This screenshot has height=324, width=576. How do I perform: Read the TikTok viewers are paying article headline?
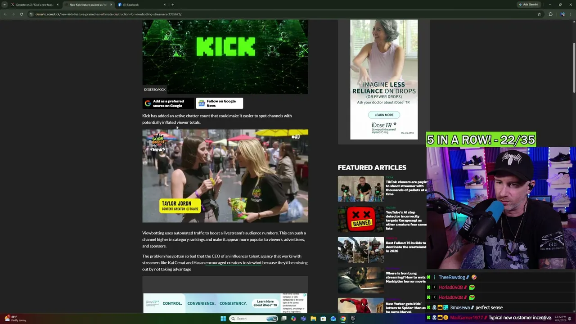pos(406,188)
